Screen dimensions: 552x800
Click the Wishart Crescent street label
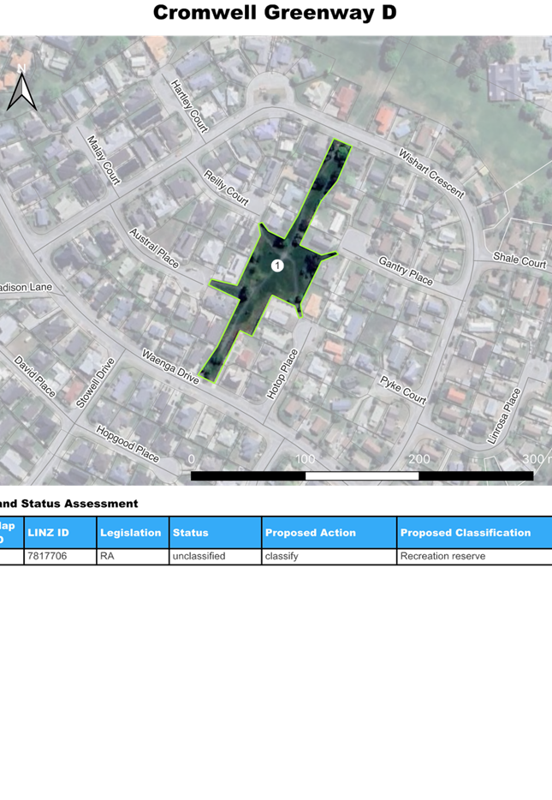tap(430, 173)
